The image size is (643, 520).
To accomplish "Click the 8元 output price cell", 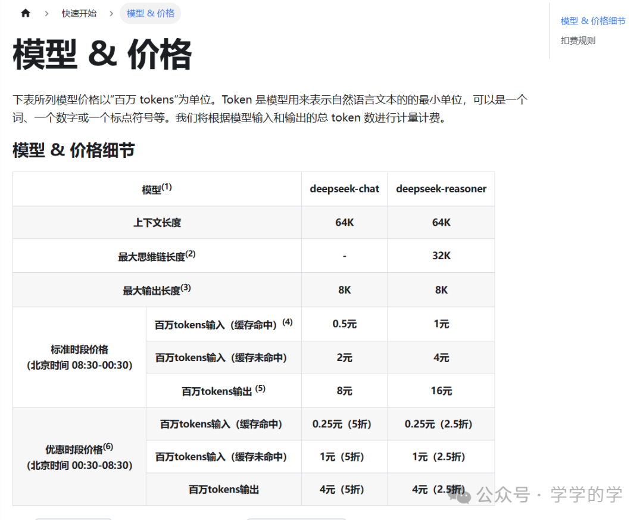I will [x=345, y=391].
